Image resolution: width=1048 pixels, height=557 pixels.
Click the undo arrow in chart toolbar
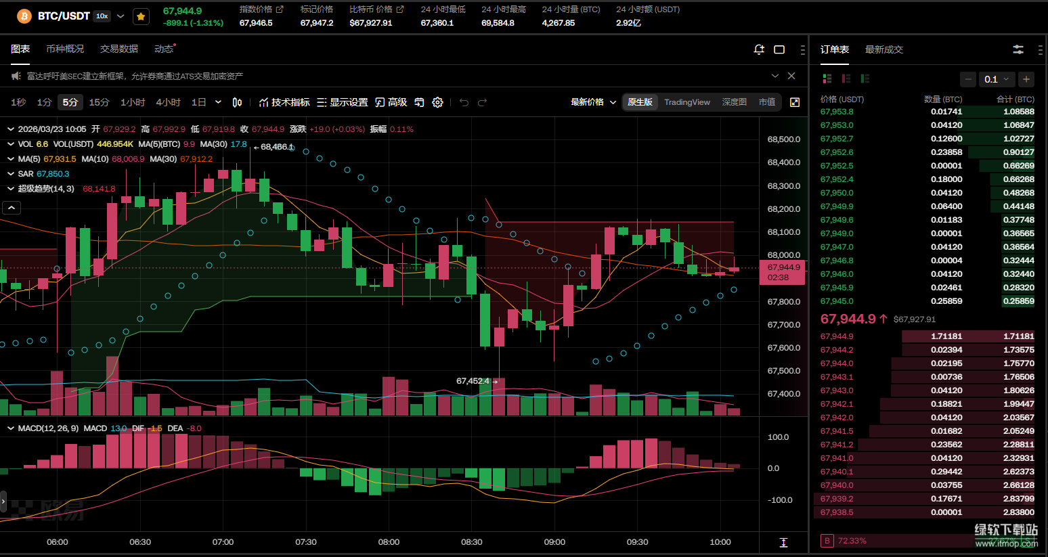point(464,102)
